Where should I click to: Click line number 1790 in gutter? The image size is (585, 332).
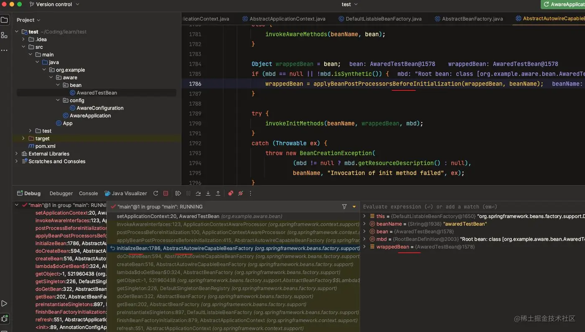coord(195,123)
